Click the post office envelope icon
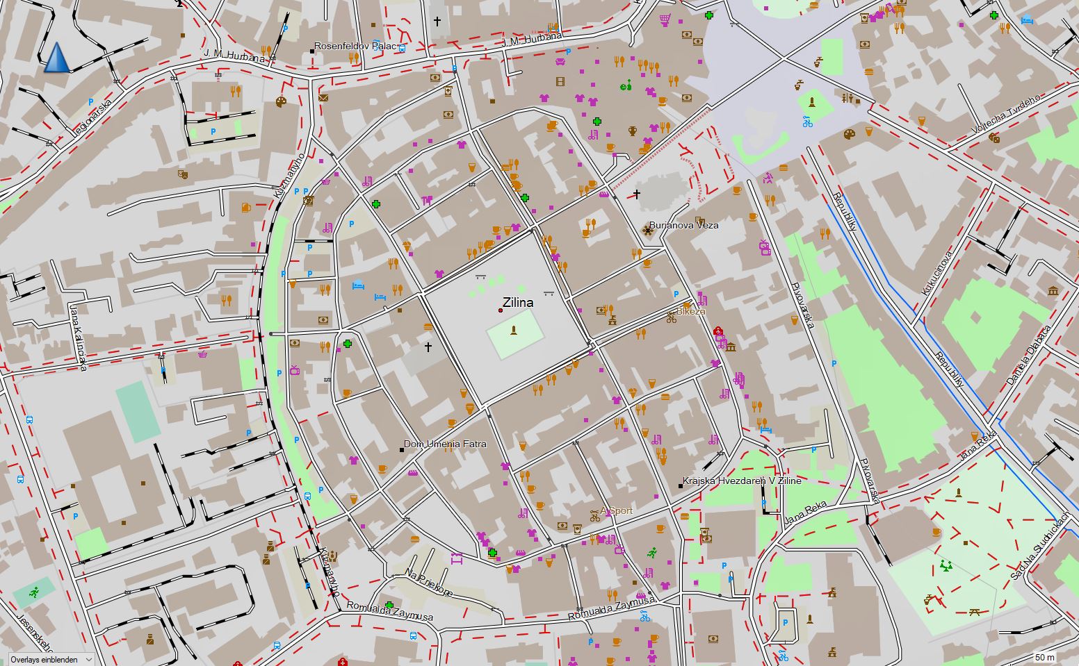 (x=323, y=98)
